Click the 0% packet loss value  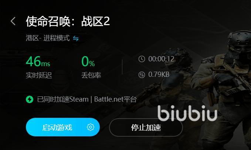tap(88, 61)
